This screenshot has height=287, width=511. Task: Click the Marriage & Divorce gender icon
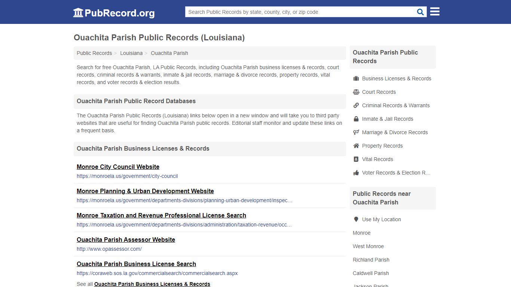pyautogui.click(x=356, y=132)
